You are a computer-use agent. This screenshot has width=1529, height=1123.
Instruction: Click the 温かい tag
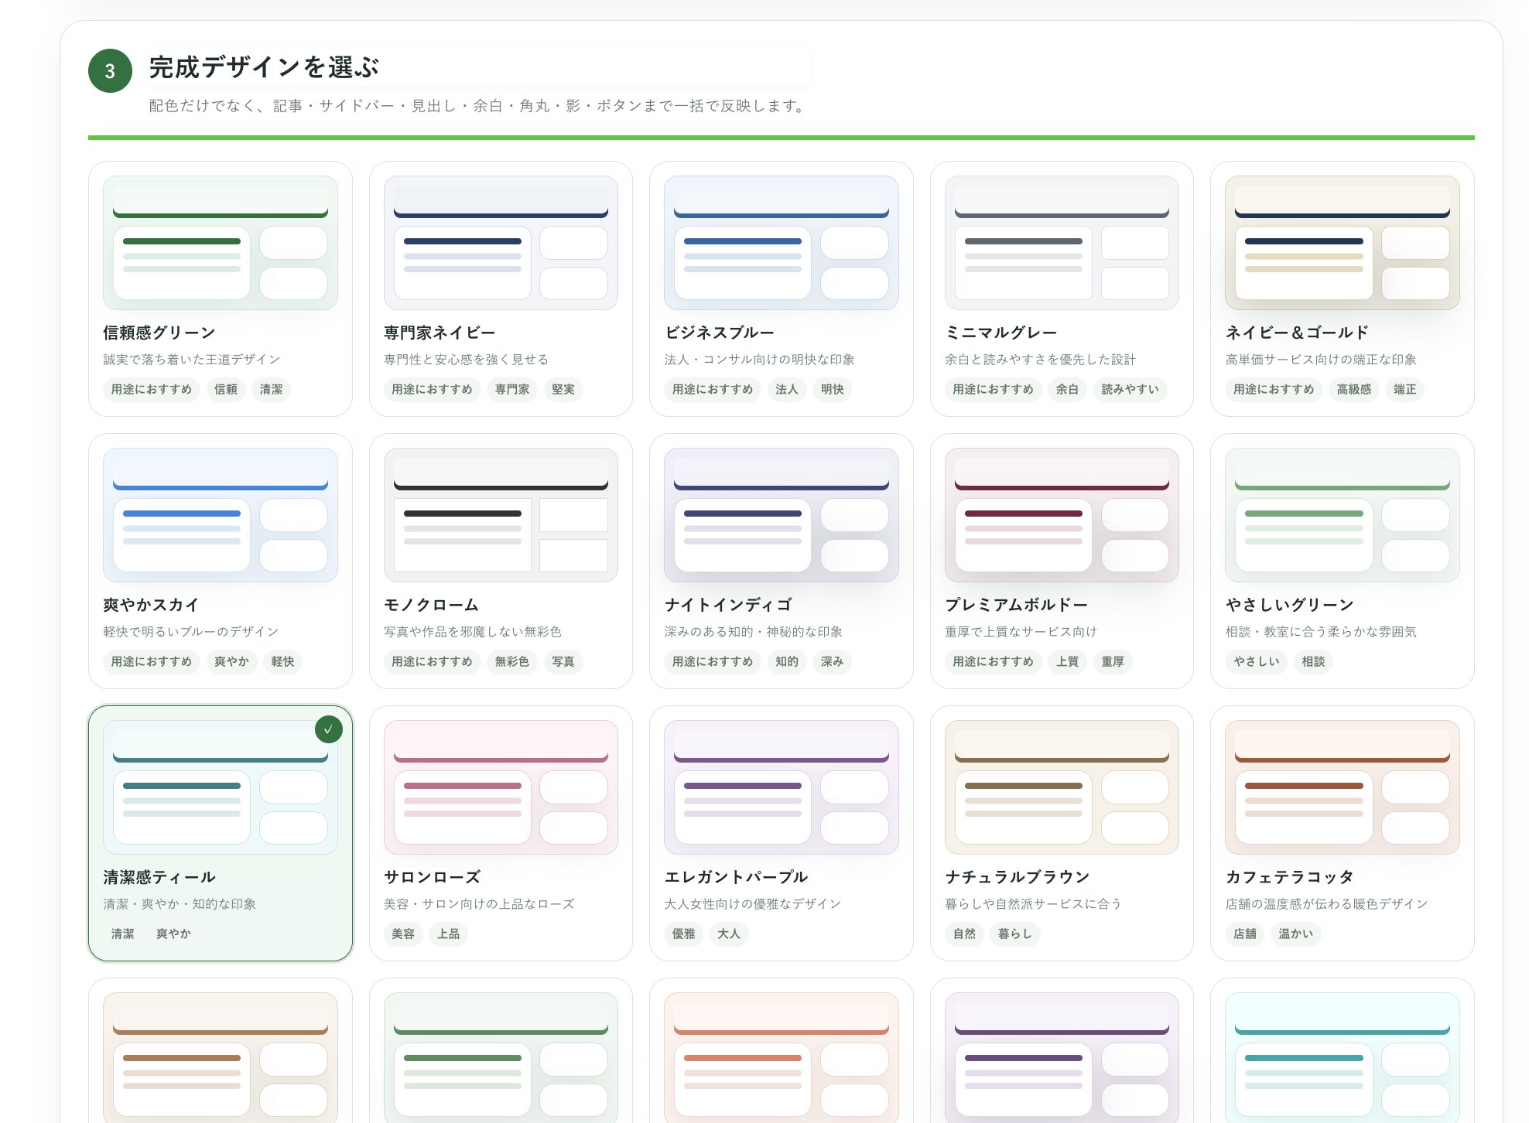pos(1296,934)
